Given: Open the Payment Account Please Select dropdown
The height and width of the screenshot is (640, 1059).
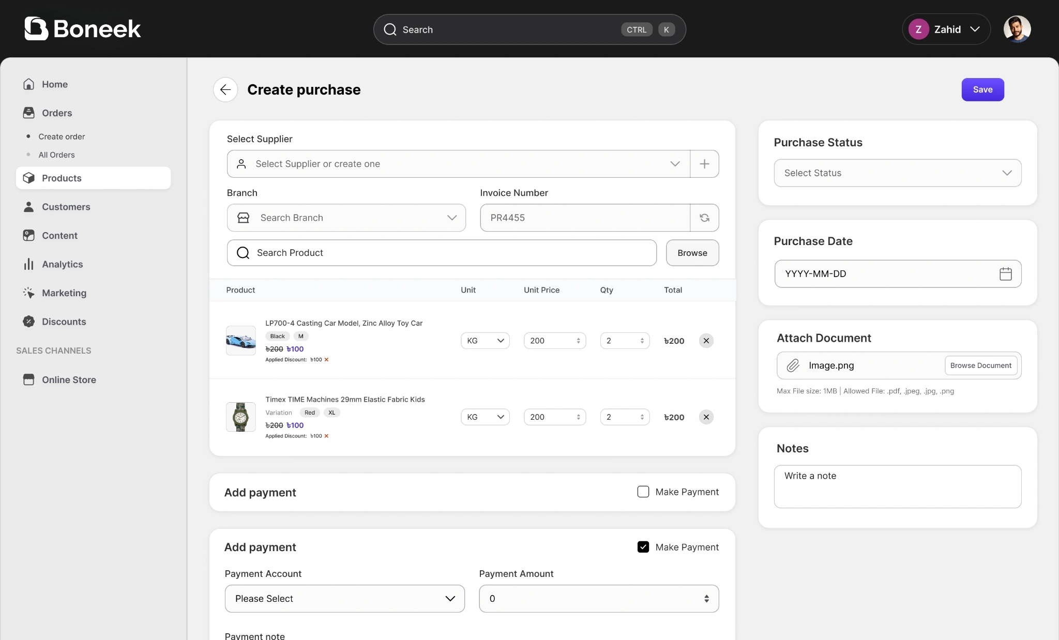Looking at the screenshot, I should coord(344,599).
